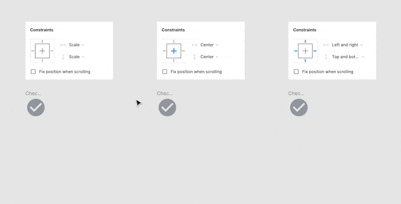
Task: Click the gray center cross in the Scale constraint widget
Action: 42,51
